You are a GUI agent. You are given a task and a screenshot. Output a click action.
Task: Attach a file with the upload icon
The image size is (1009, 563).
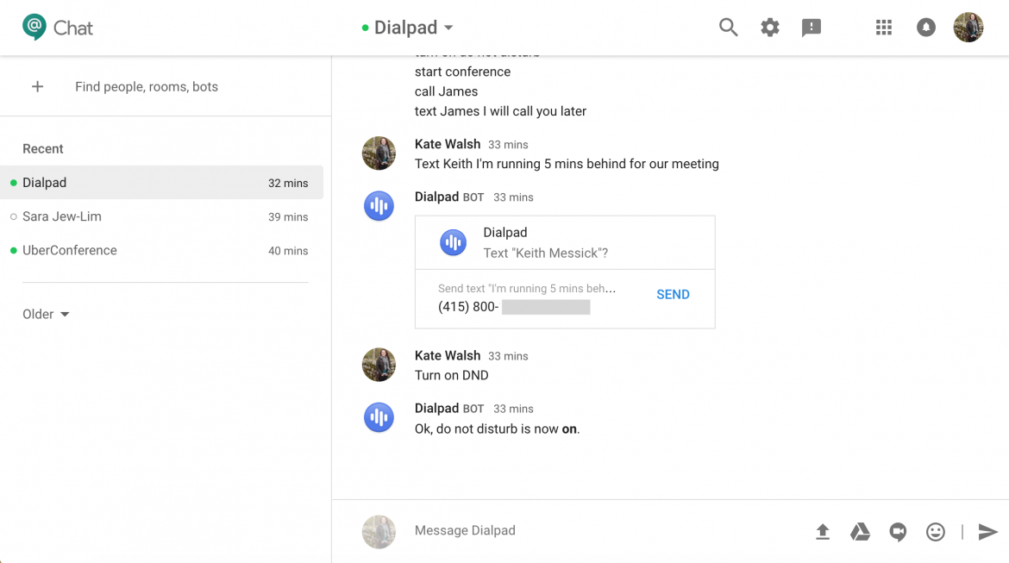coord(822,532)
